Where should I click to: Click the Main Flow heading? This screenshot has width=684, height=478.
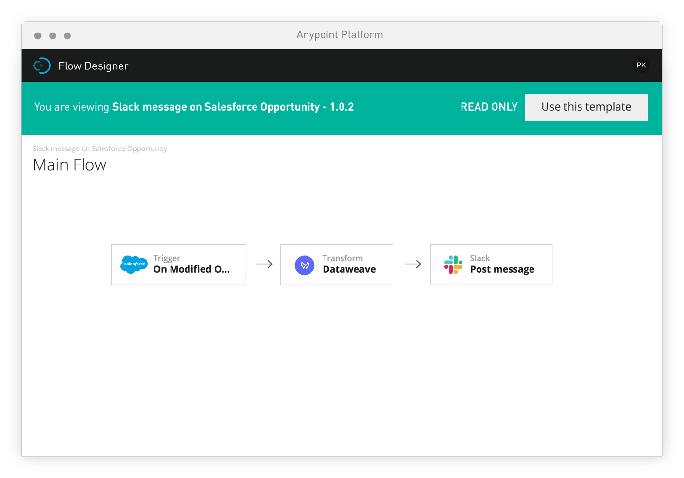(x=69, y=165)
